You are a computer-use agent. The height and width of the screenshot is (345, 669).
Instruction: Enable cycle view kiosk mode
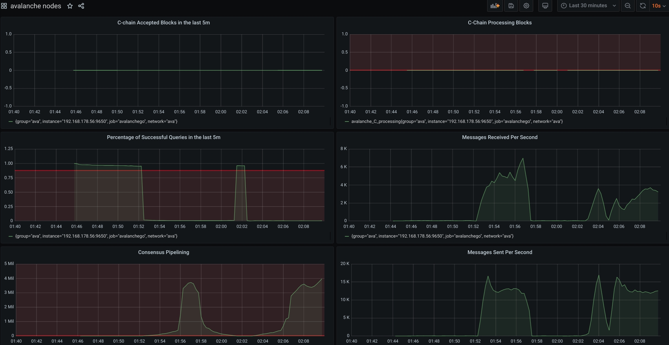[545, 6]
